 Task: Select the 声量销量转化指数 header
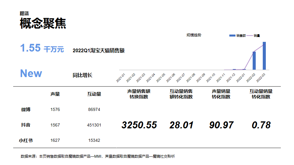221,94
